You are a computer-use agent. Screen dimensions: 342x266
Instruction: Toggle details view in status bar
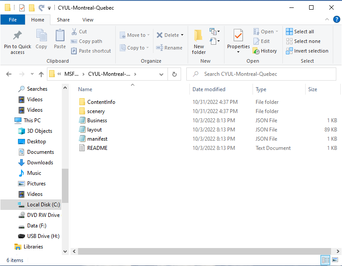point(325,260)
